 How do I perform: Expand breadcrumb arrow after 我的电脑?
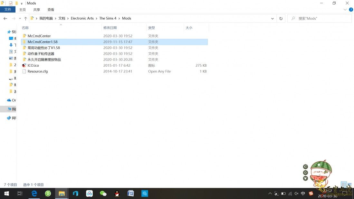click(x=55, y=18)
